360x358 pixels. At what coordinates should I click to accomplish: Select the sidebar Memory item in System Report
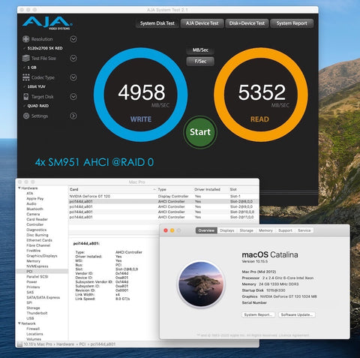click(x=33, y=261)
